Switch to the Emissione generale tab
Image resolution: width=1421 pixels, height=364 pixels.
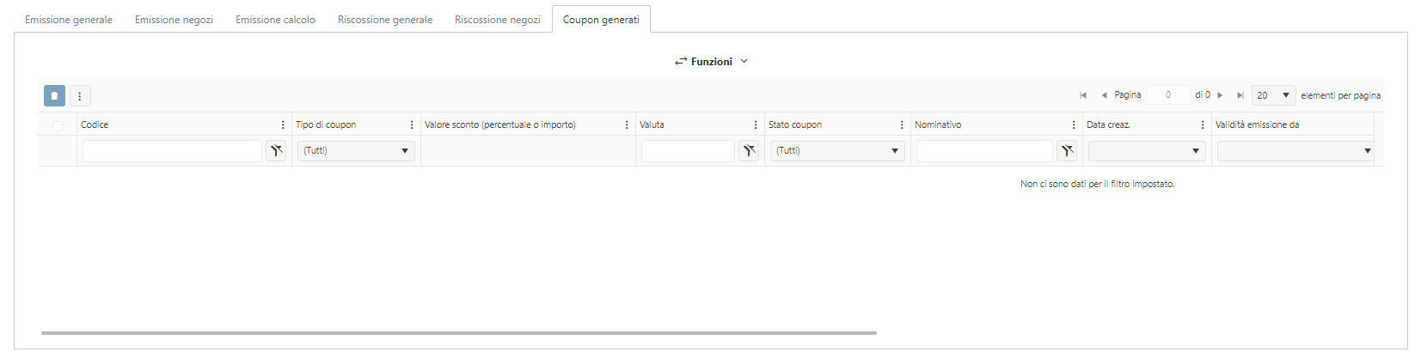pos(69,20)
